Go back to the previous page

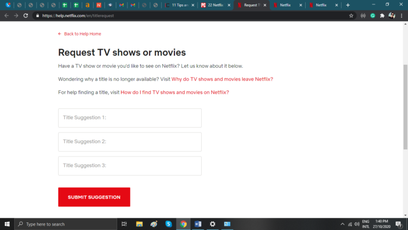click(x=7, y=16)
